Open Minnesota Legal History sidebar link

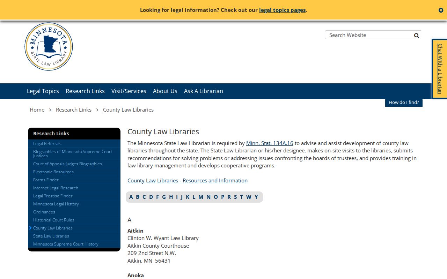(x=56, y=204)
